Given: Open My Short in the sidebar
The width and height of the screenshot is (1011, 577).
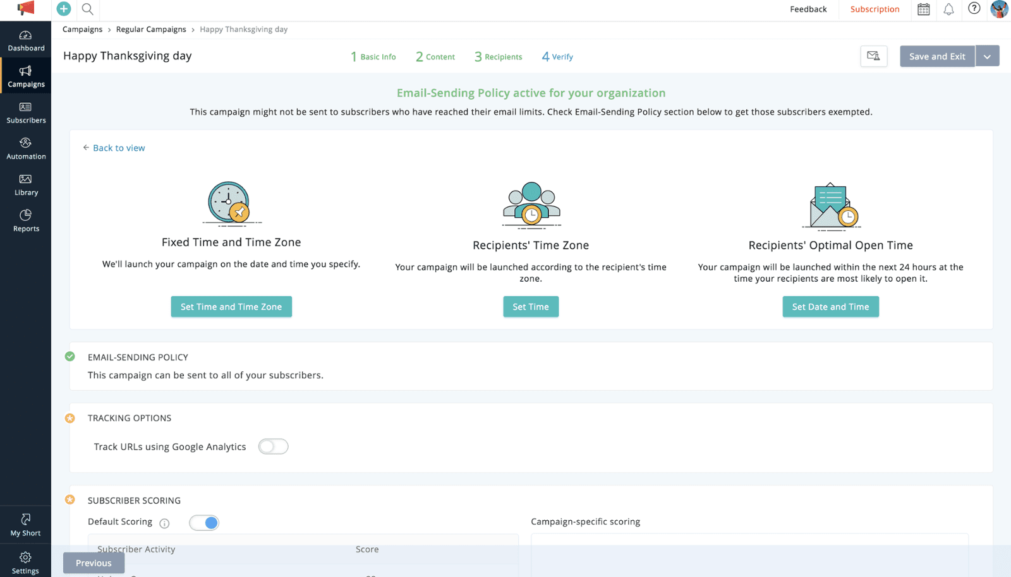Looking at the screenshot, I should click(25, 525).
